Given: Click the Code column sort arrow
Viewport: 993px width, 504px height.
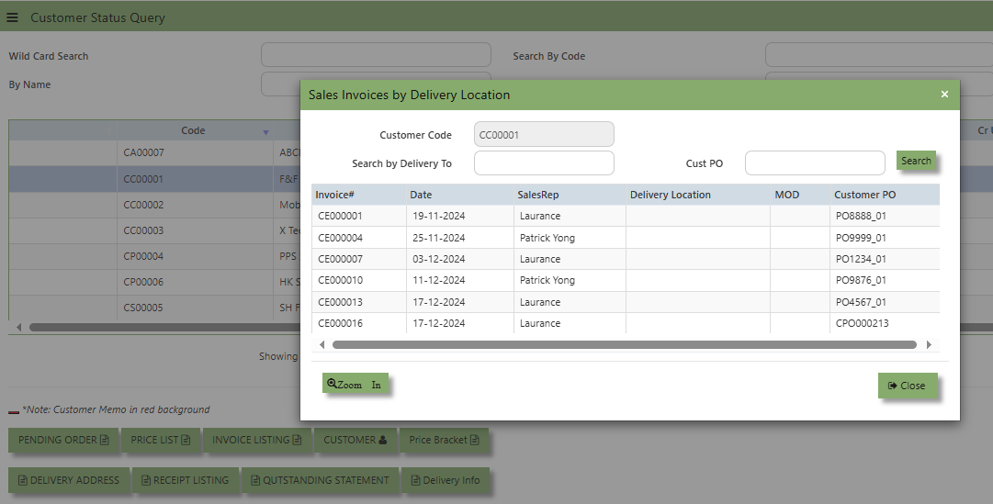Looking at the screenshot, I should coord(266,131).
